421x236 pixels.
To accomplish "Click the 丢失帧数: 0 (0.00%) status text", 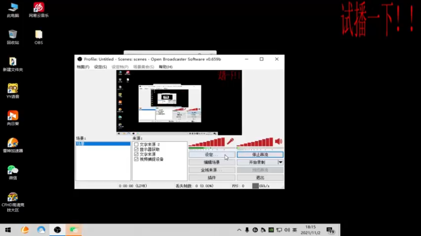I will [195, 186].
